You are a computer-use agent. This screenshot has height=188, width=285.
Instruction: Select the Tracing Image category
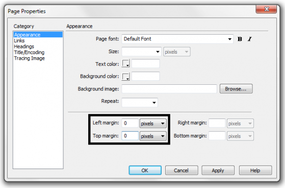click(30, 58)
